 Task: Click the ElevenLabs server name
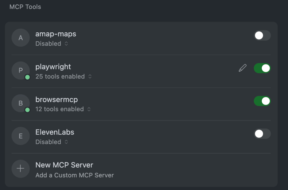(55, 132)
